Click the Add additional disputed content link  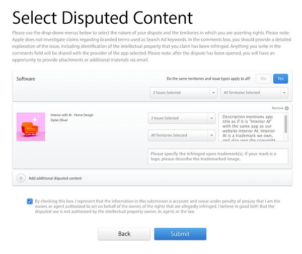coord(55,178)
